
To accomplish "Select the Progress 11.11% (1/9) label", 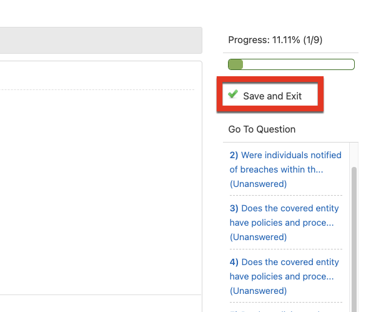I will (275, 40).
